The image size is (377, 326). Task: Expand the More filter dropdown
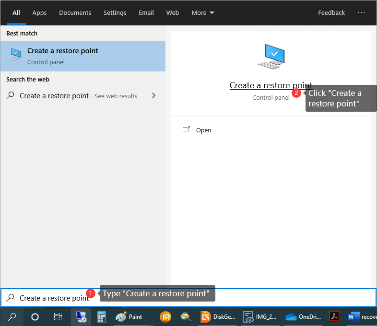pyautogui.click(x=202, y=12)
